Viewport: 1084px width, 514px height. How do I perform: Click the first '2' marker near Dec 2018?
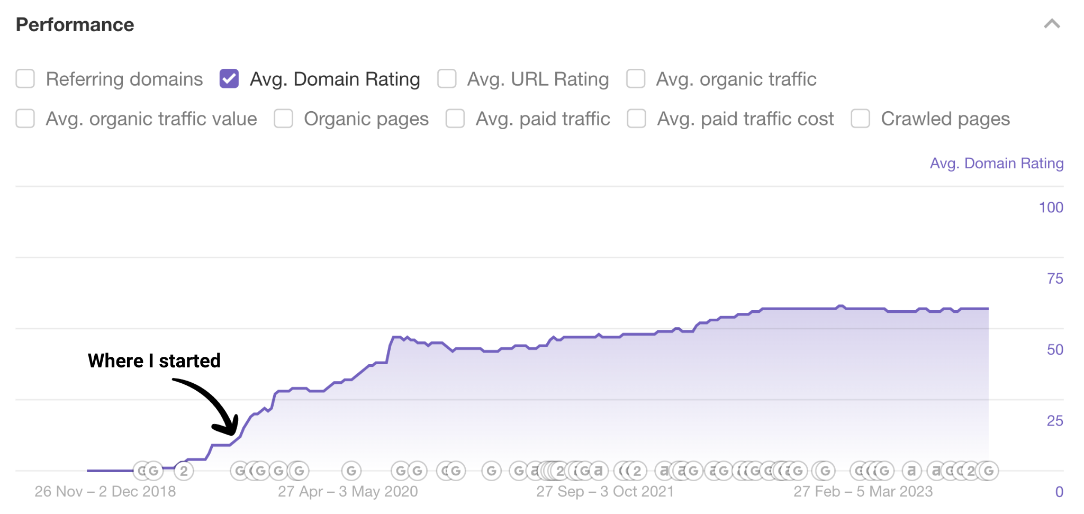(x=184, y=471)
